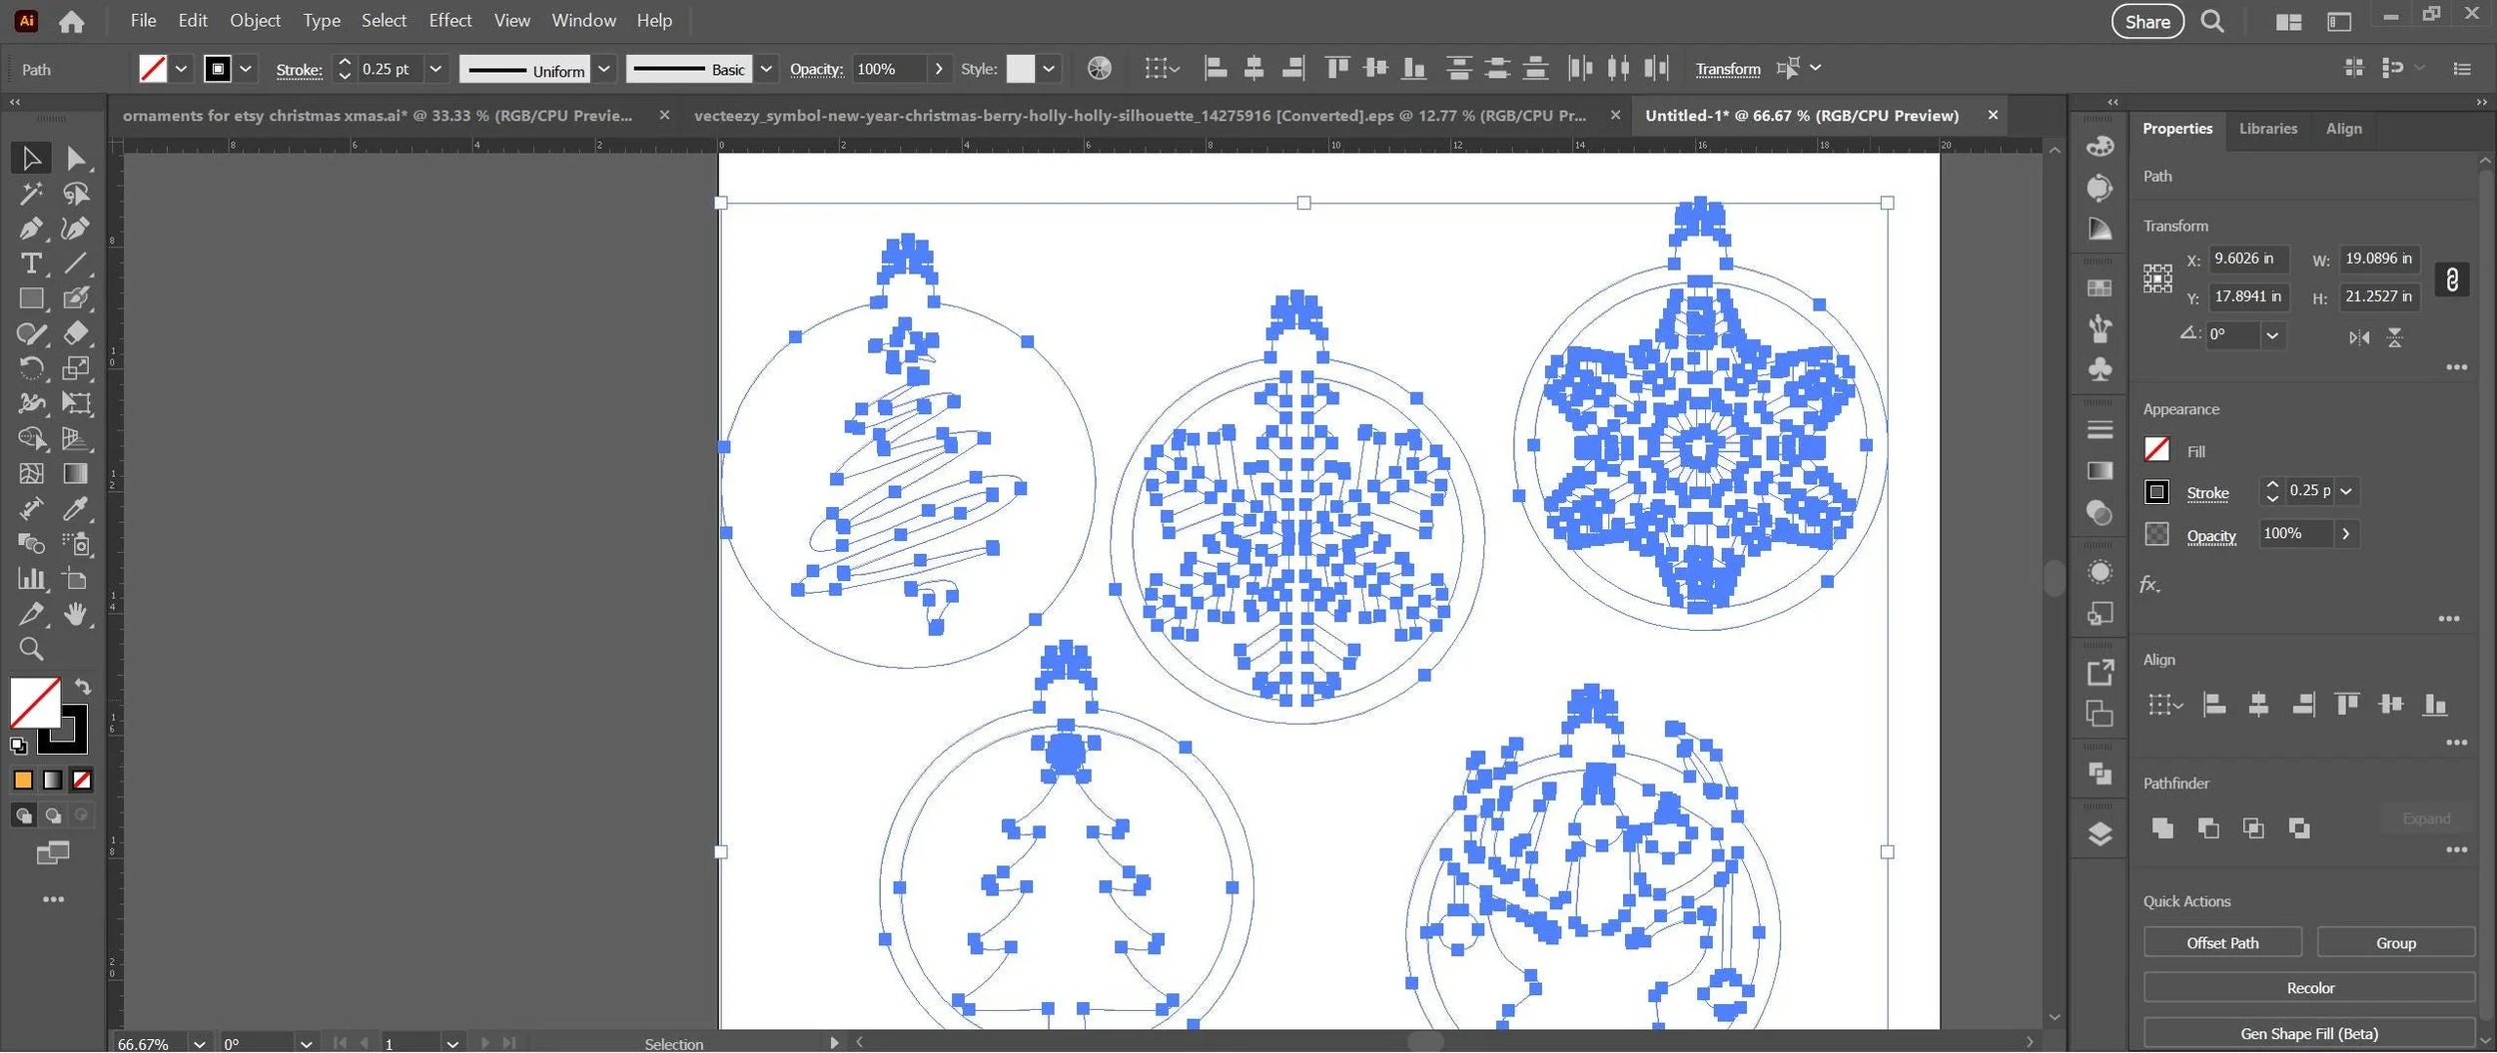Viewport: 2497px width, 1053px height.
Task: Set fill mode to Color
Action: [23, 781]
